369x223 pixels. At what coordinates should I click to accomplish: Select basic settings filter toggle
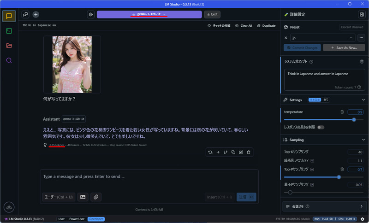[315, 100]
